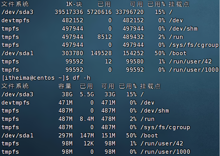Select the 12K used value
The image size is (220, 156).
pyautogui.click(x=88, y=144)
